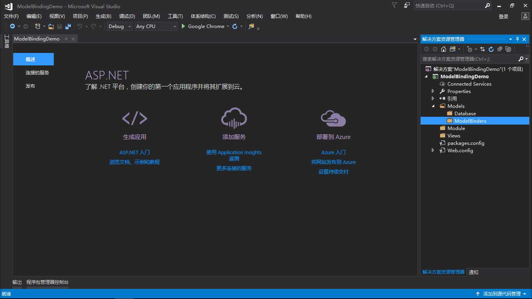Open the 编辑(E) menu
Viewport: 532px width, 299px height.
[34, 16]
